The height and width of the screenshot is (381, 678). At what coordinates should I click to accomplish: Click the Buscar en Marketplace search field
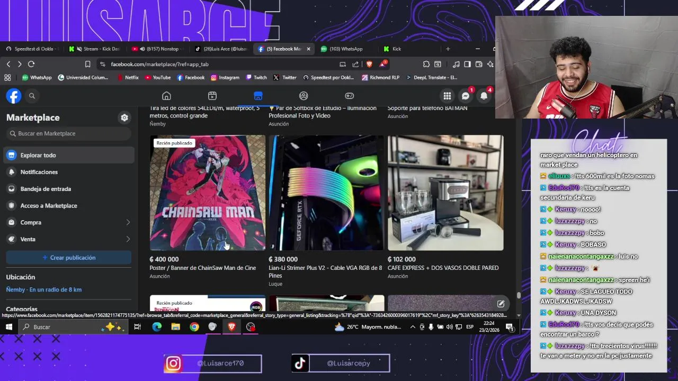(x=68, y=133)
